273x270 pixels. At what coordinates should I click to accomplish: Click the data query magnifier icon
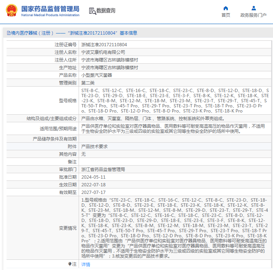pos(92,11)
